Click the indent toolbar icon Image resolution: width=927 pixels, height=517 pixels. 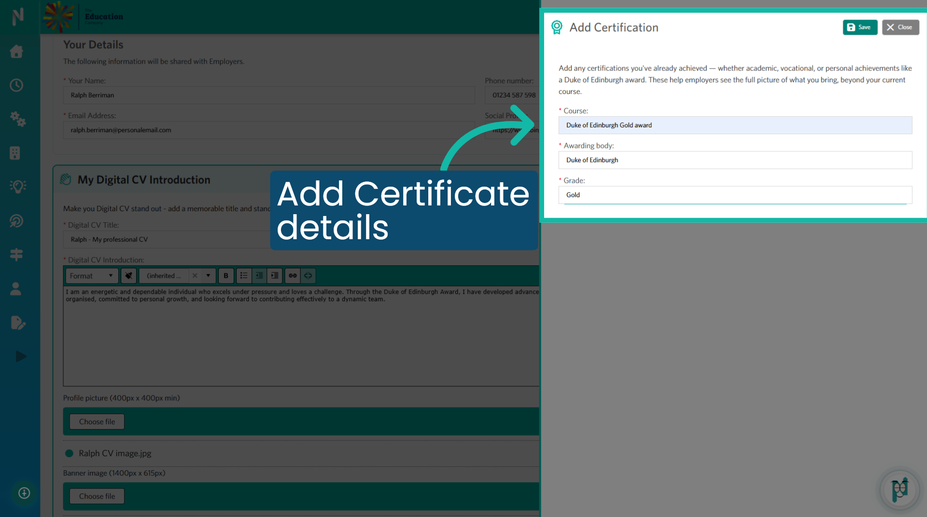click(275, 276)
